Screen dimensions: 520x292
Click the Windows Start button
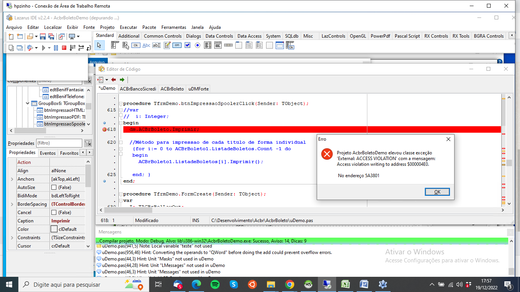click(x=9, y=284)
